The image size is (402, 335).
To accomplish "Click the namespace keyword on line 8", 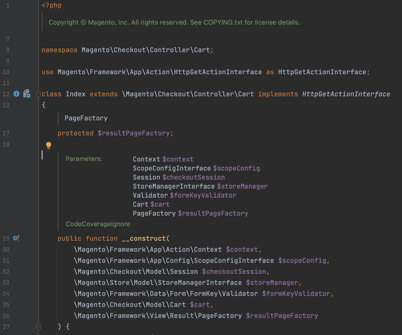I will (x=59, y=50).
